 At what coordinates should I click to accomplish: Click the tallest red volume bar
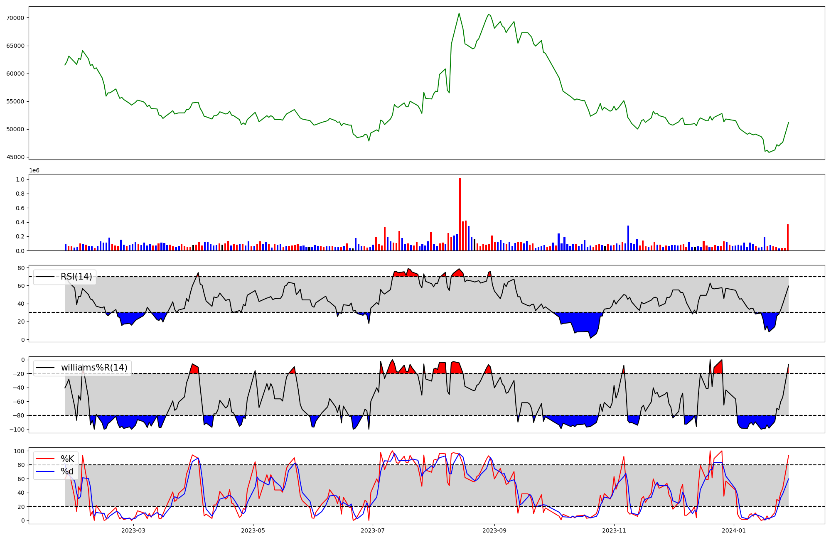pyautogui.click(x=460, y=214)
